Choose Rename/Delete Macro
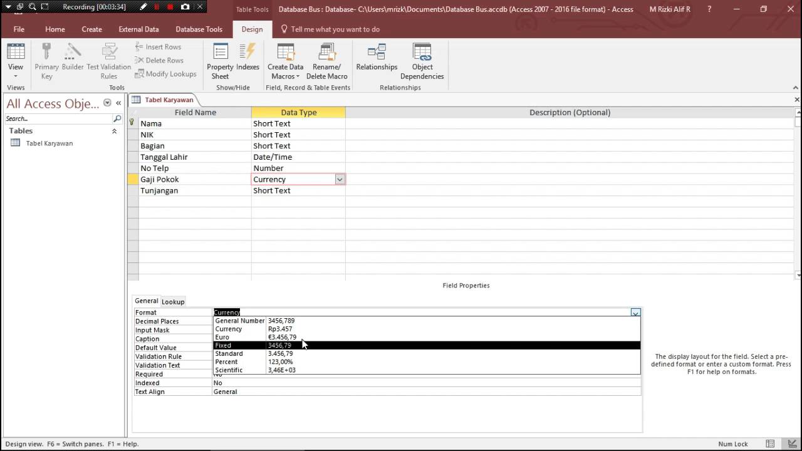 [326, 61]
